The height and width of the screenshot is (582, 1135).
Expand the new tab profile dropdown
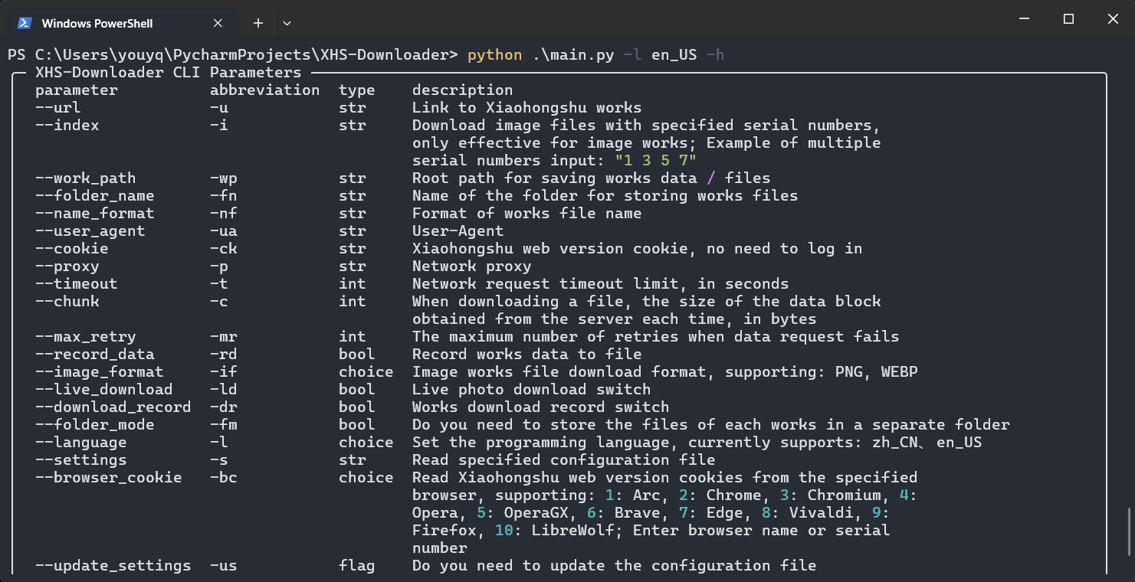coord(287,23)
